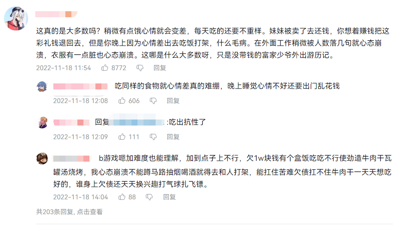Open the main commenter's blurred username
Viewport: 405px width, 225px height.
point(53,14)
